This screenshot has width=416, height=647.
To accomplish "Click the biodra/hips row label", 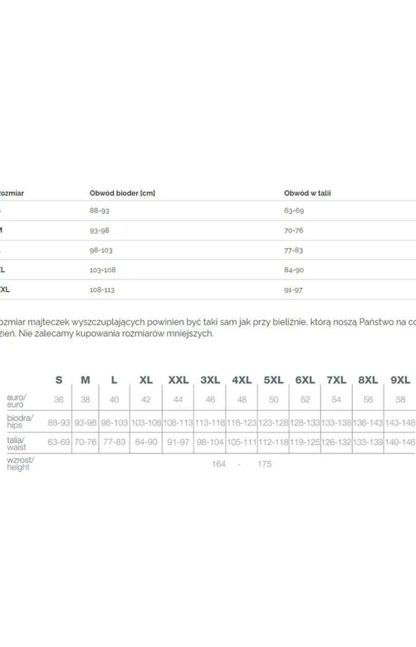I will pos(20,422).
